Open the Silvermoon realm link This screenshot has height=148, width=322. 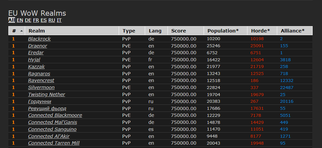41,87
